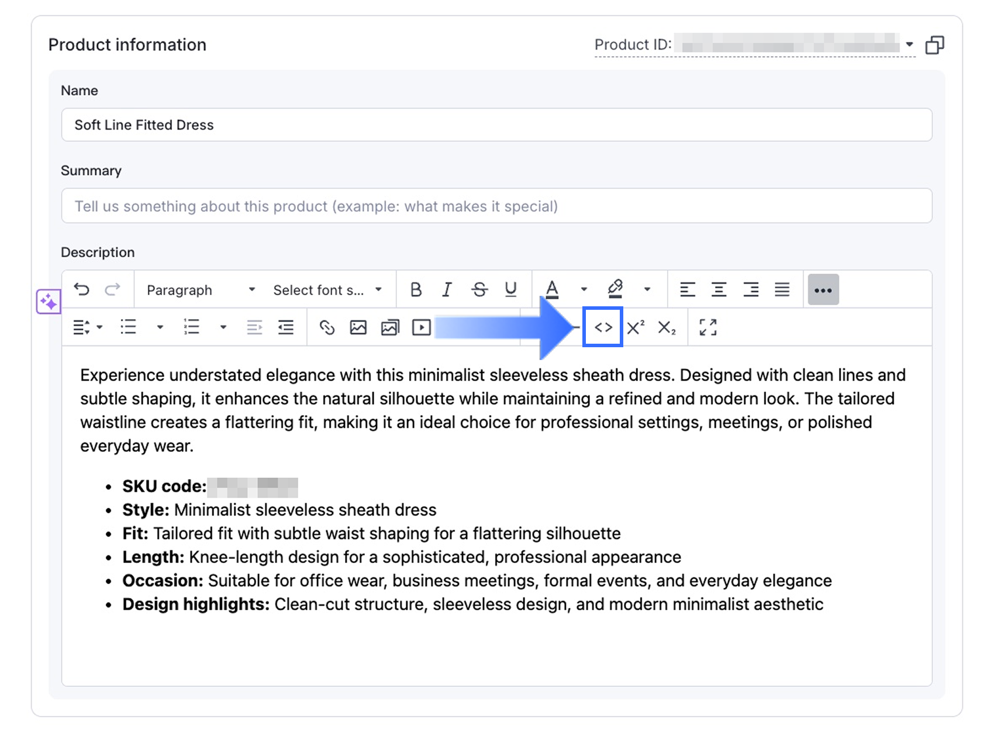Click the 'Name' label

pyautogui.click(x=80, y=91)
